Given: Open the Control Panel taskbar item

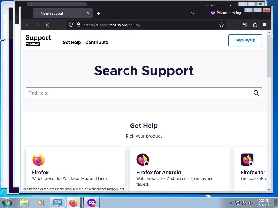Looking at the screenshot, I should click(x=58, y=203).
